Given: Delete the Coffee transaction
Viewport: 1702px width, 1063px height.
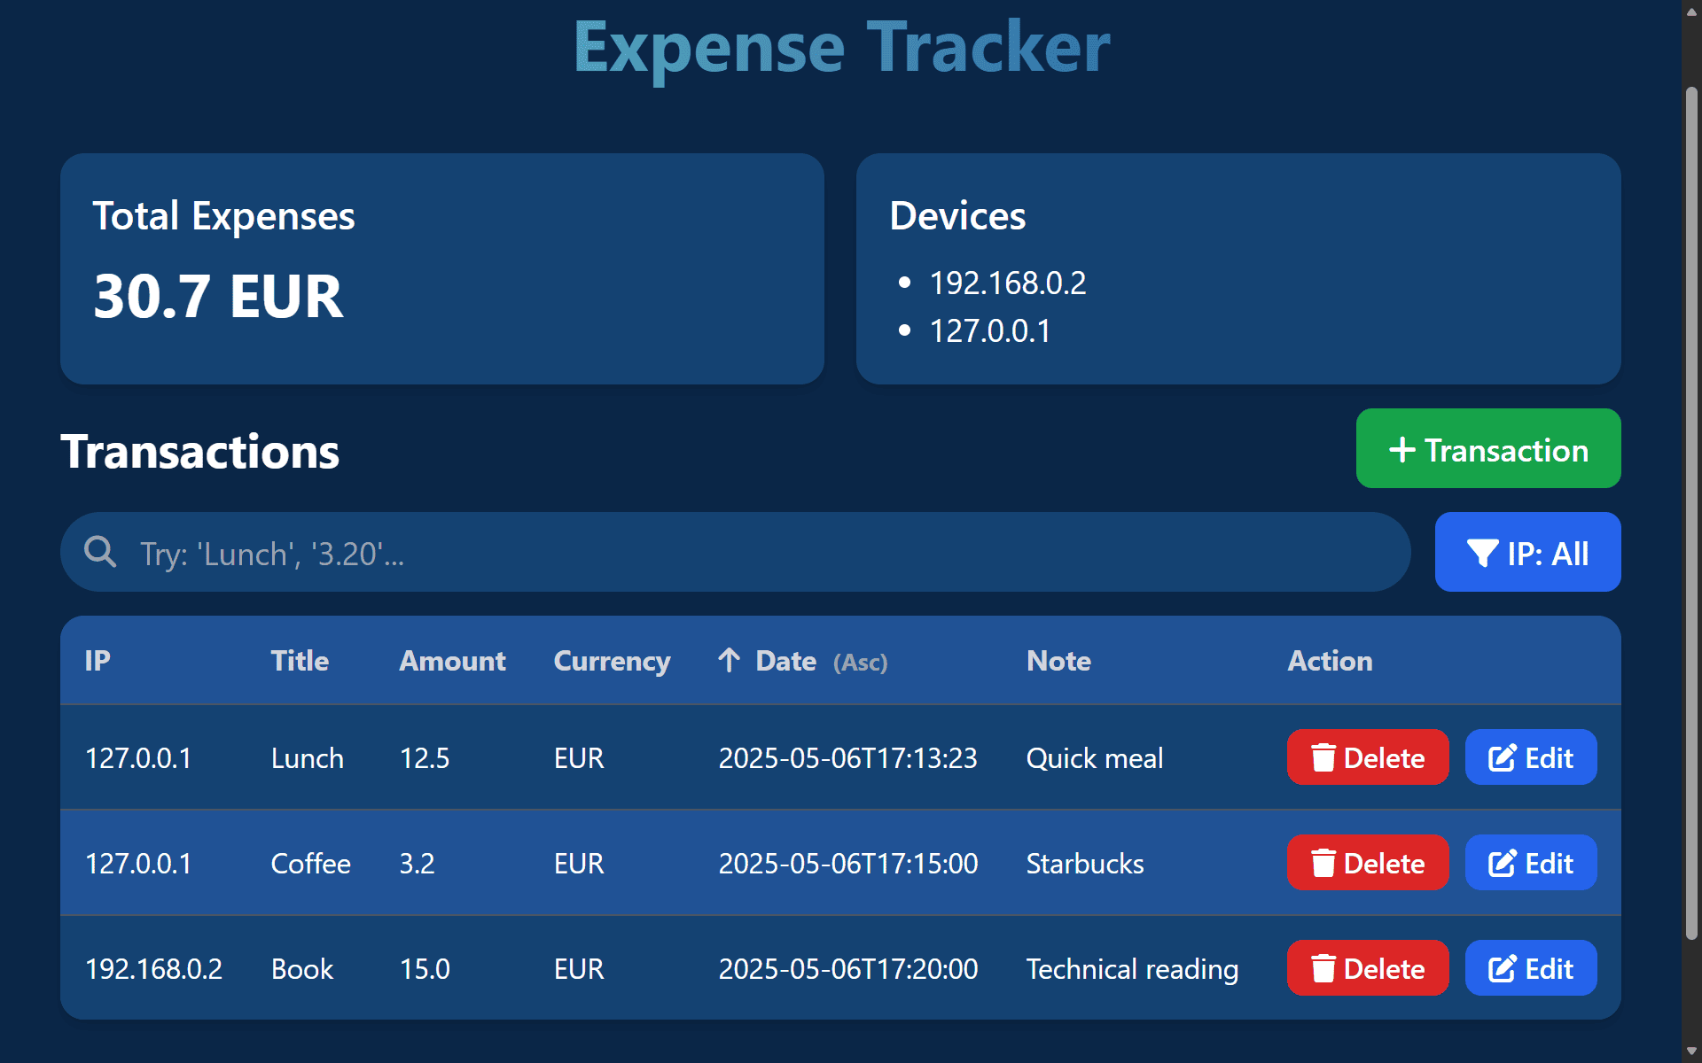Looking at the screenshot, I should click(x=1368, y=863).
